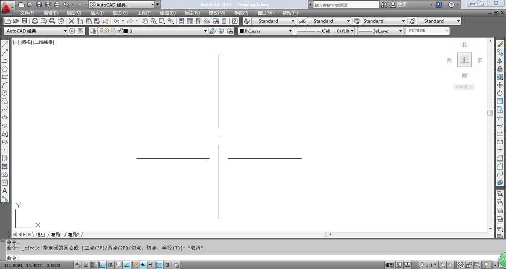Open the 绘图(D) menu
The image size is (506, 269).
tap(167, 12)
